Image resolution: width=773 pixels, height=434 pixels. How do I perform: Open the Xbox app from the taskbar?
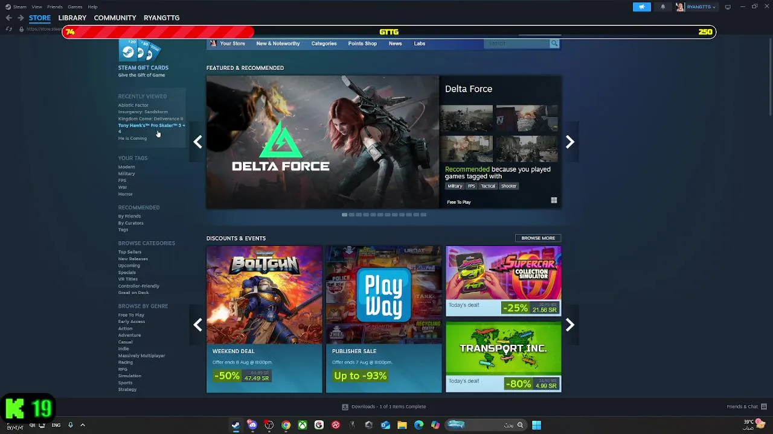(302, 425)
